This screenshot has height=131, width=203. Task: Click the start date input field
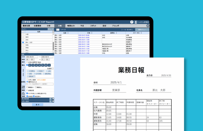pos(32,57)
